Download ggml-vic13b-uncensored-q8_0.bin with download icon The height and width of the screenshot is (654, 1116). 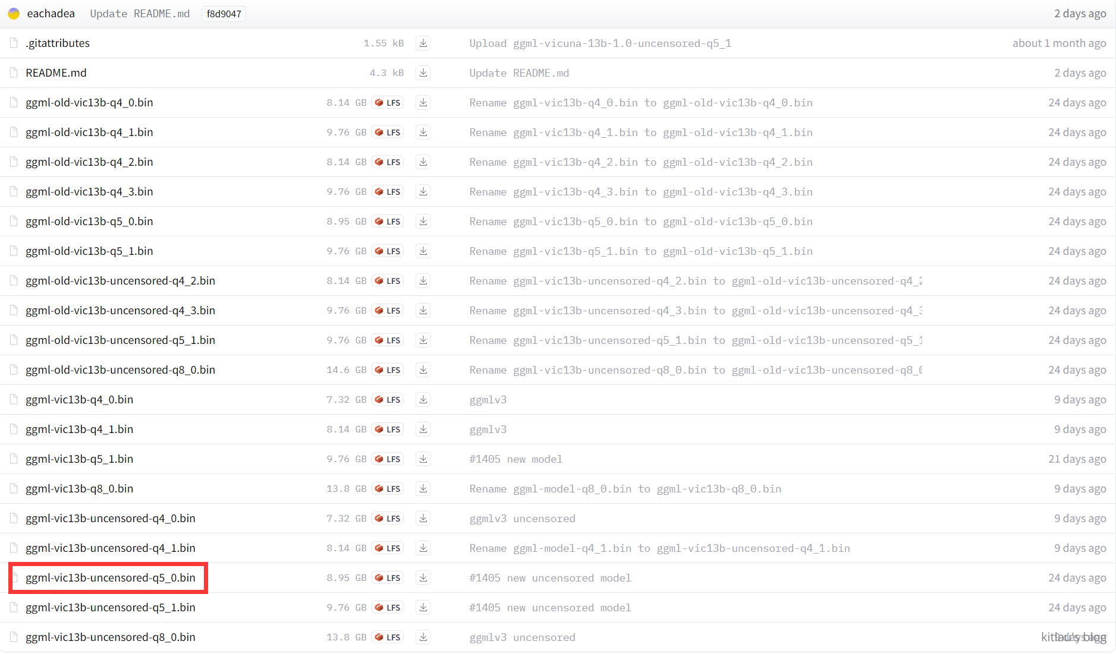coord(423,637)
